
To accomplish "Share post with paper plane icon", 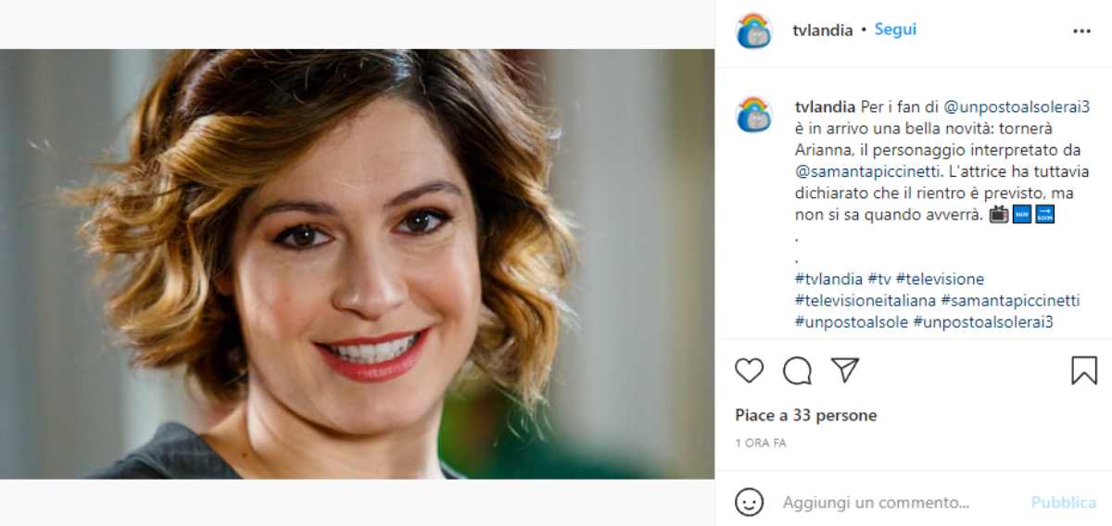I will (x=844, y=370).
